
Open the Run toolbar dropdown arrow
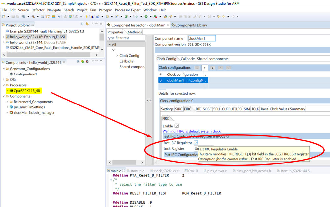150,16
